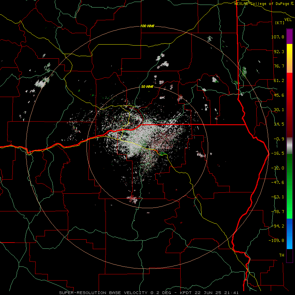Select the -47.6 scale value
The width and height of the screenshot is (295, 295).
pyautogui.click(x=278, y=182)
